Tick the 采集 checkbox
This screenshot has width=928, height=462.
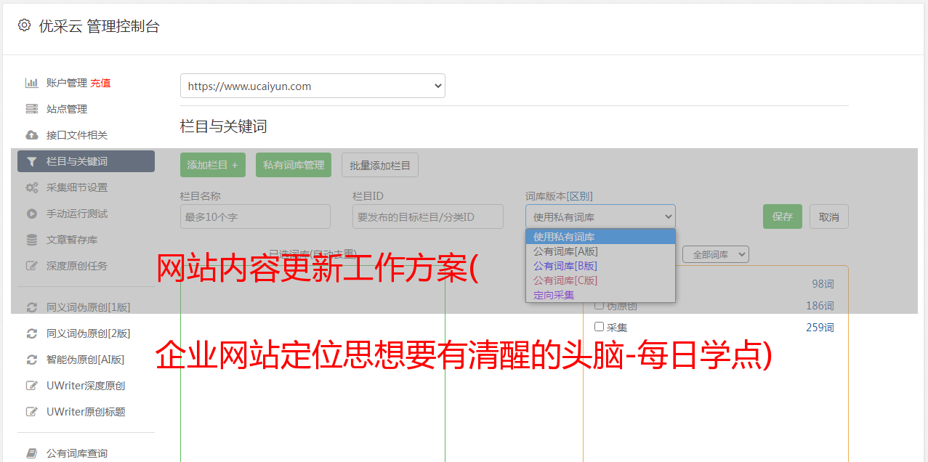(x=600, y=327)
